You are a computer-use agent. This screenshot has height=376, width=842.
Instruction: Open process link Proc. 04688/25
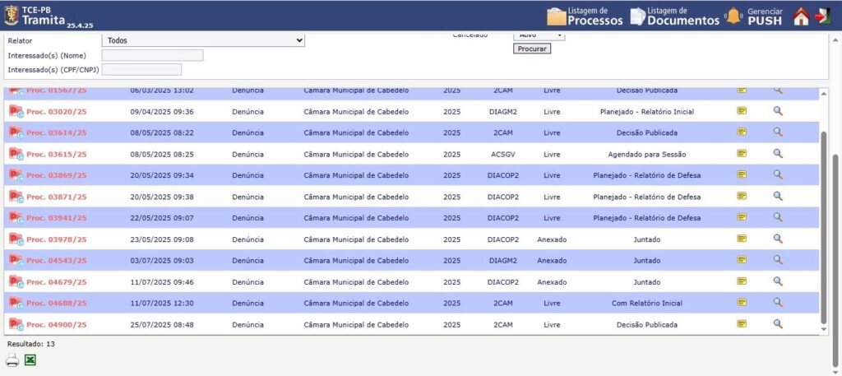(56, 304)
